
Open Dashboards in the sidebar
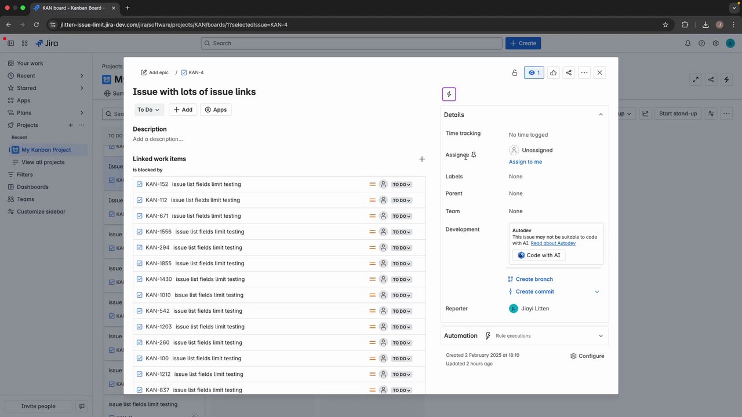(x=32, y=187)
